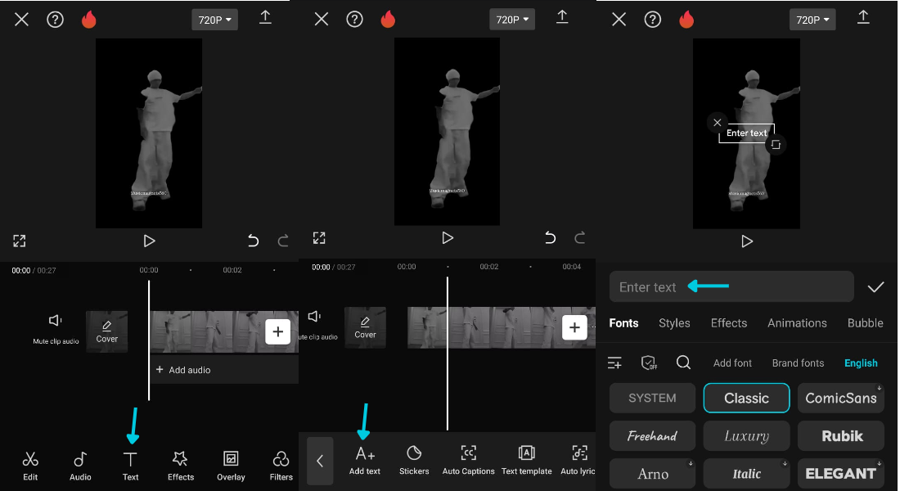The height and width of the screenshot is (491, 900).
Task: Mute clip audio in left panel
Action: point(56,328)
